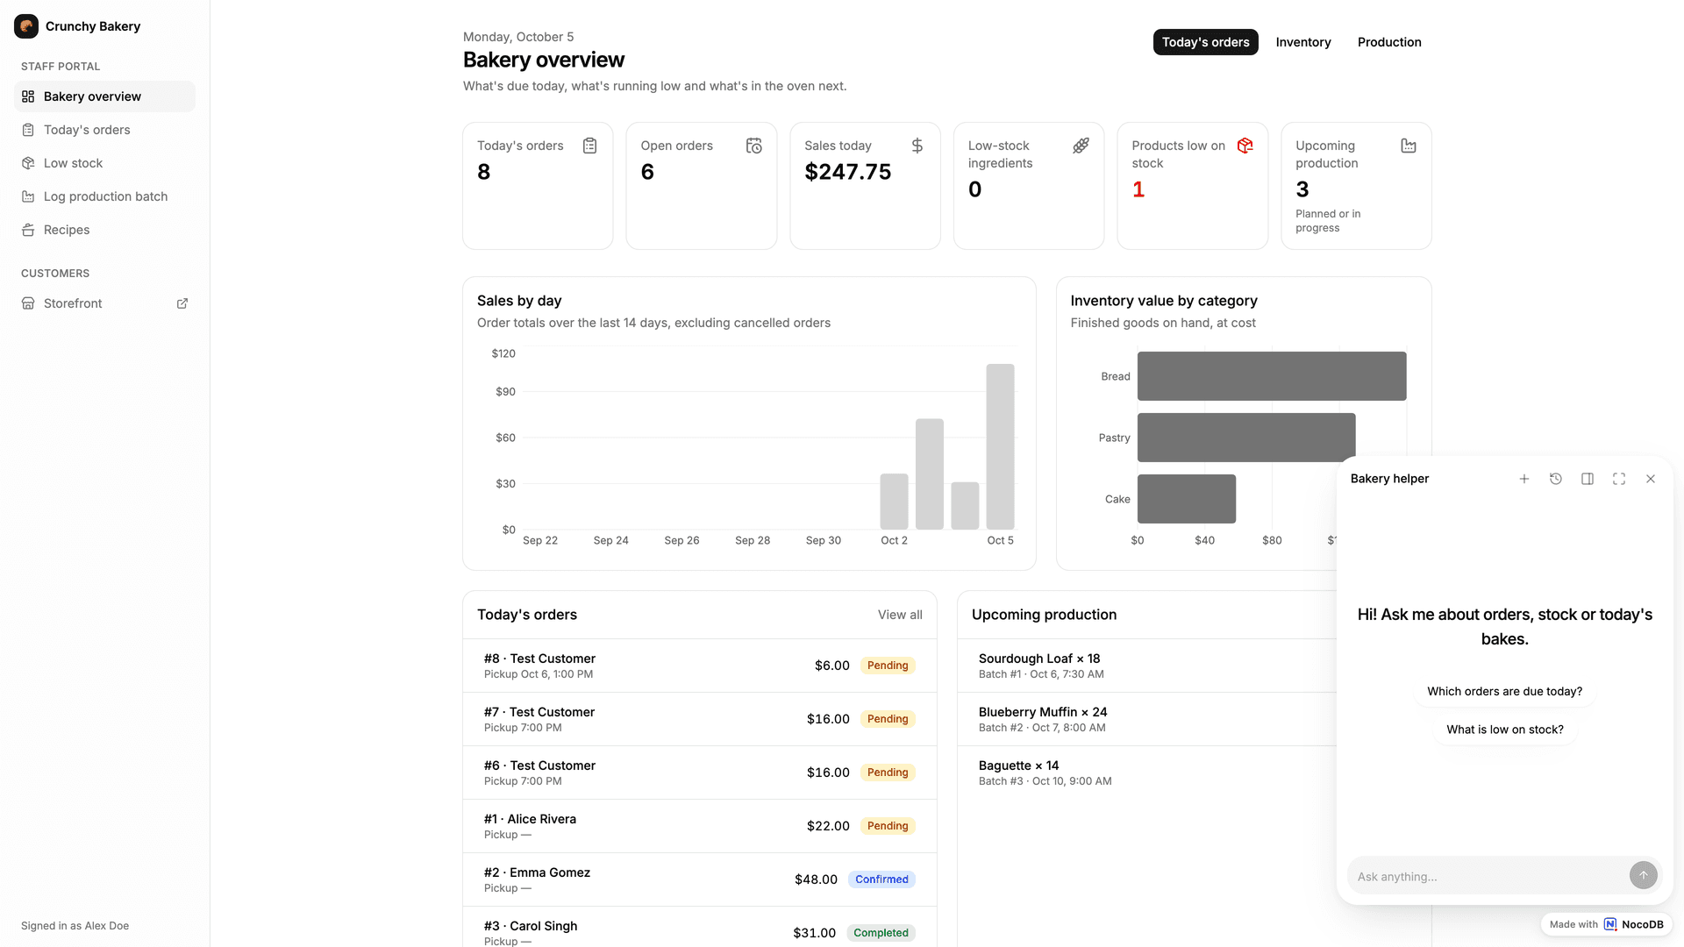1684x947 pixels.
Task: Expand Bakery helper to fullscreen
Action: point(1619,479)
